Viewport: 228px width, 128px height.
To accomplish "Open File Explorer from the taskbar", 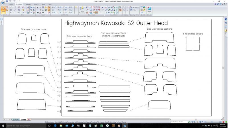I will pos(61,126).
